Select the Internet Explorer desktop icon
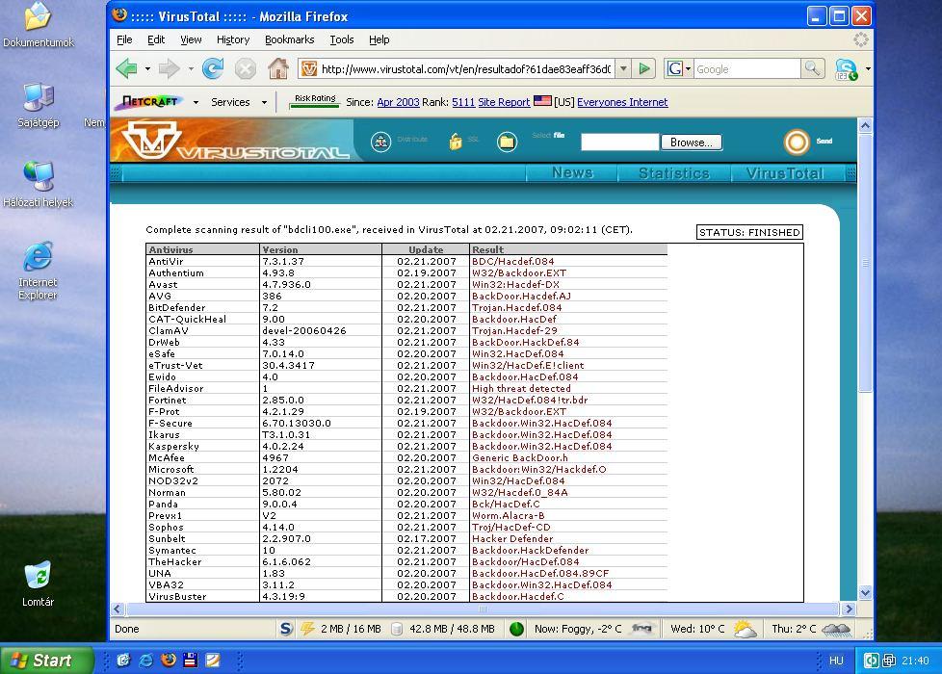 (38, 271)
